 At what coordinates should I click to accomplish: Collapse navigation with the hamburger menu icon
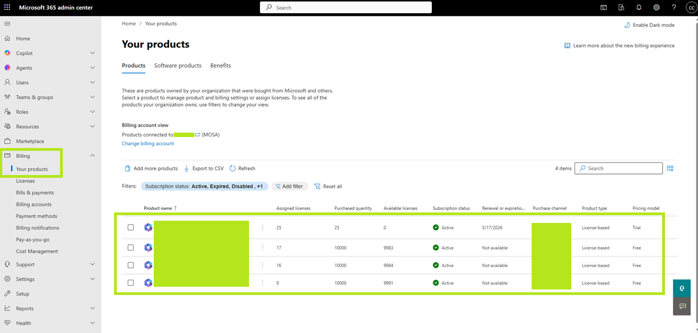point(7,24)
